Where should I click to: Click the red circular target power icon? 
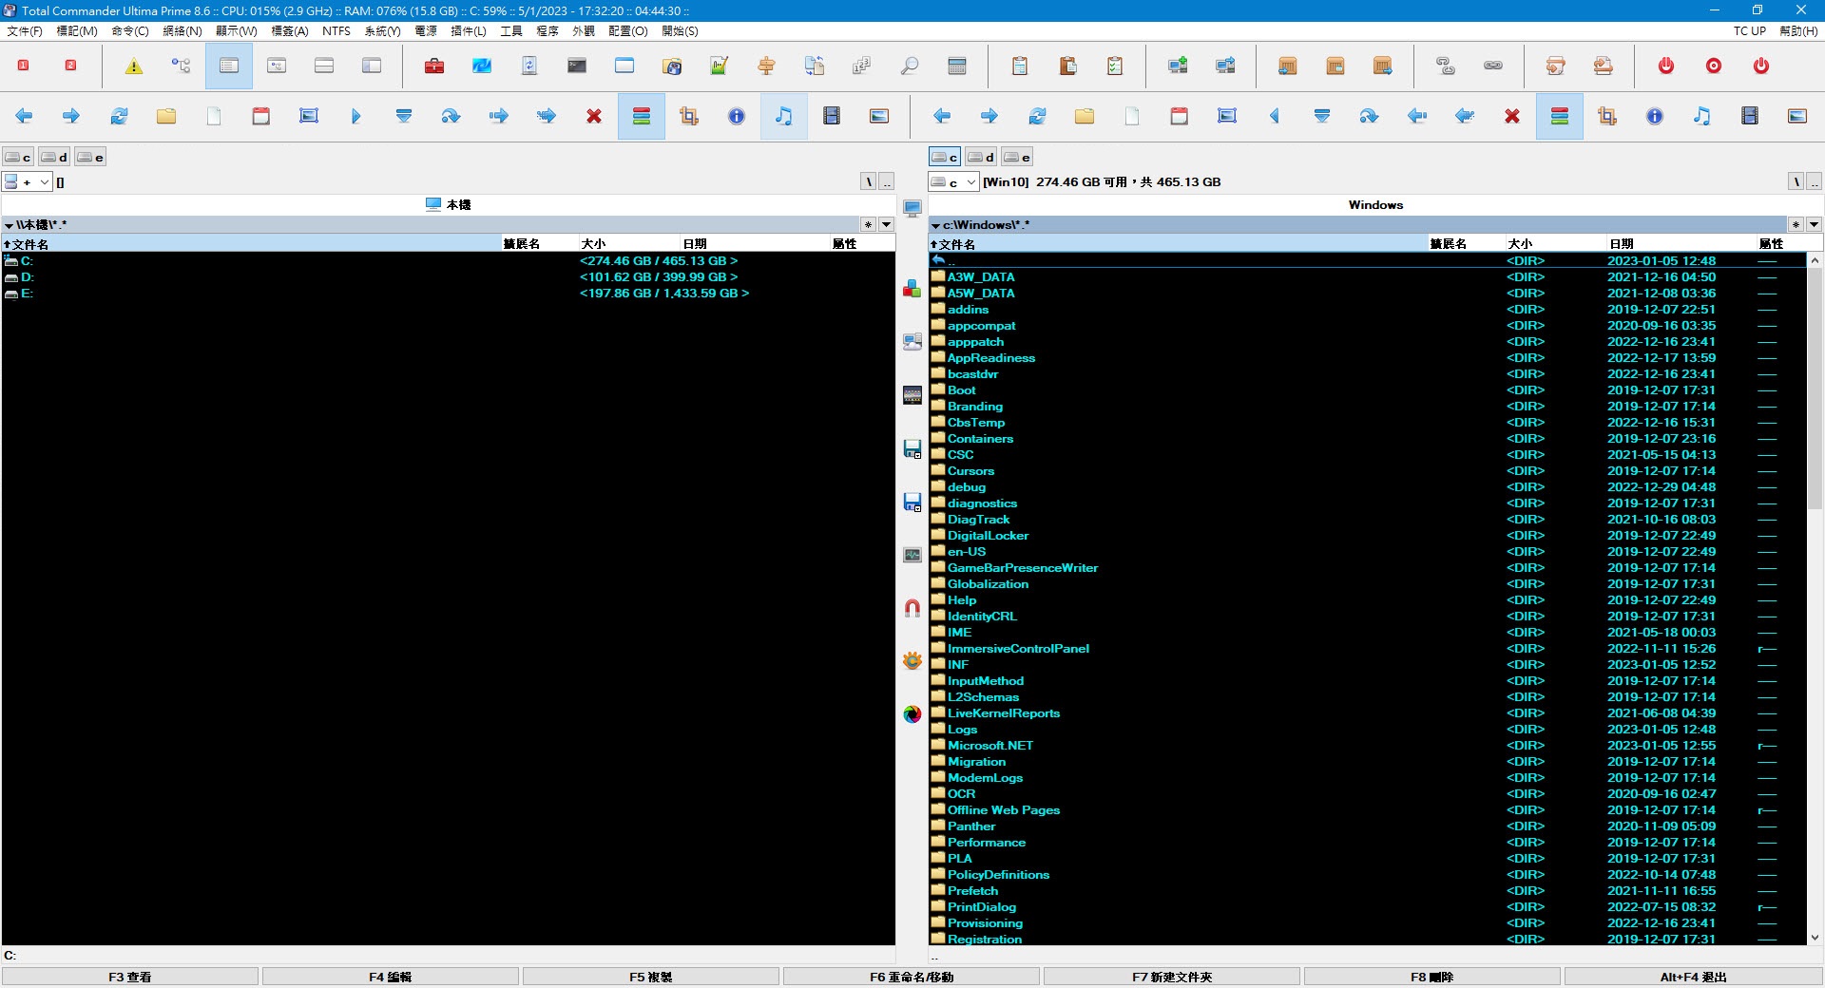[1714, 66]
